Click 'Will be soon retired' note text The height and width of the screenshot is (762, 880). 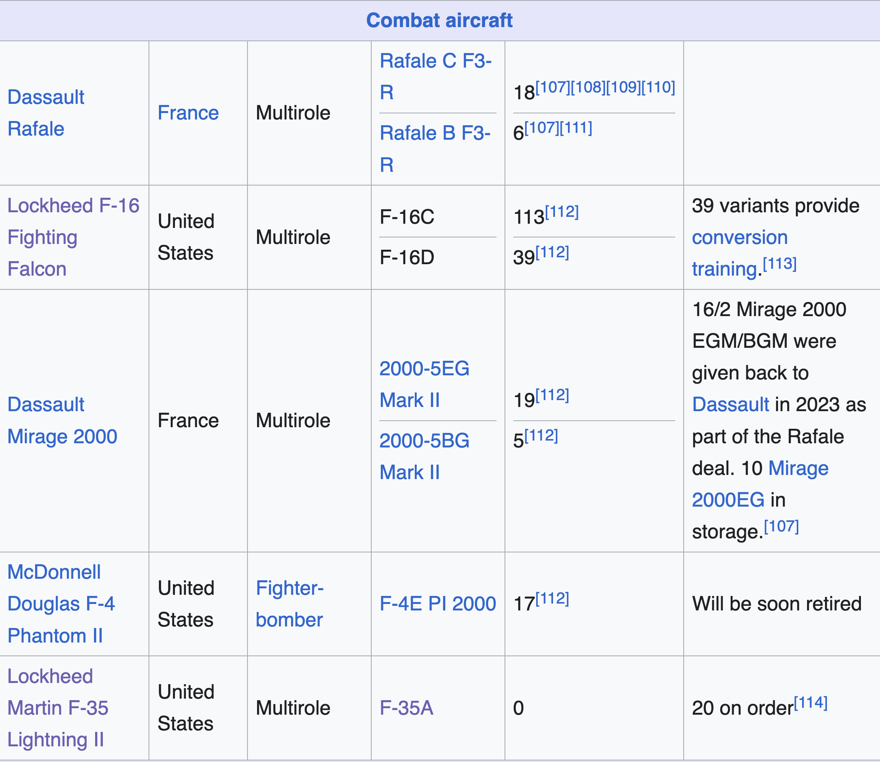[776, 604]
